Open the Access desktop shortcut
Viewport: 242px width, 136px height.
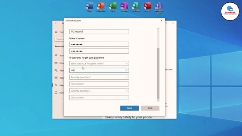tap(147, 7)
